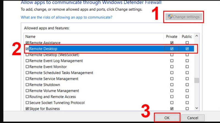This screenshot has height=123, width=220.
Task: Toggle Remote Desktop Public checkbox
Action: click(187, 49)
